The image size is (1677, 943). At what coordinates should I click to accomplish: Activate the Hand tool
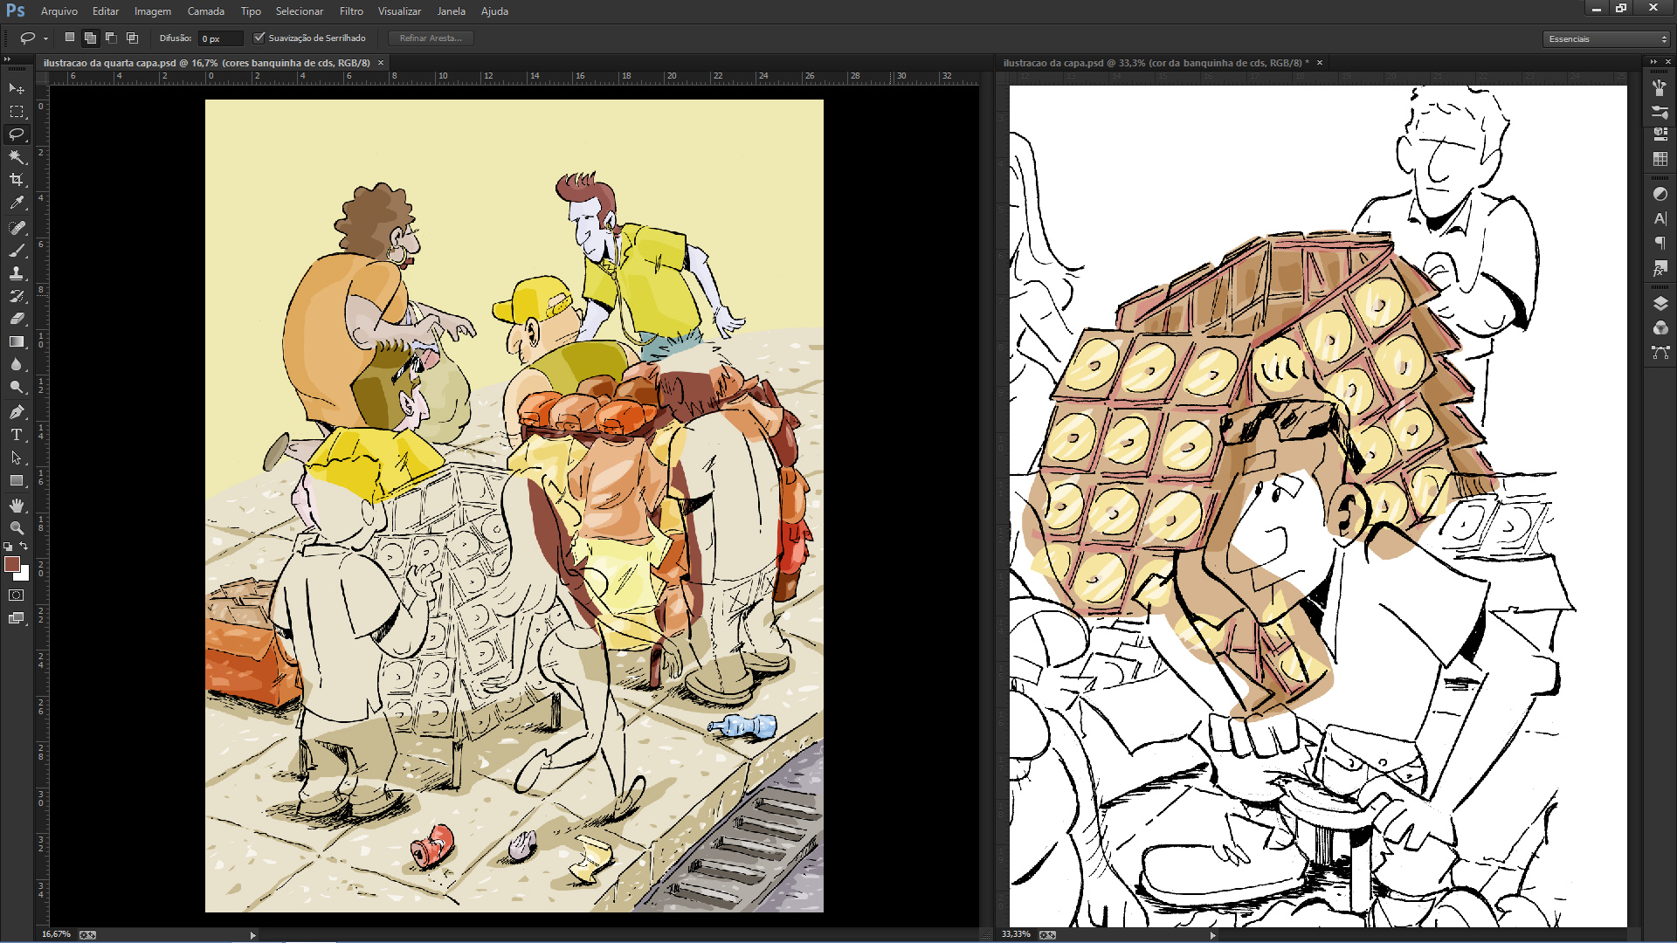pyautogui.click(x=17, y=506)
